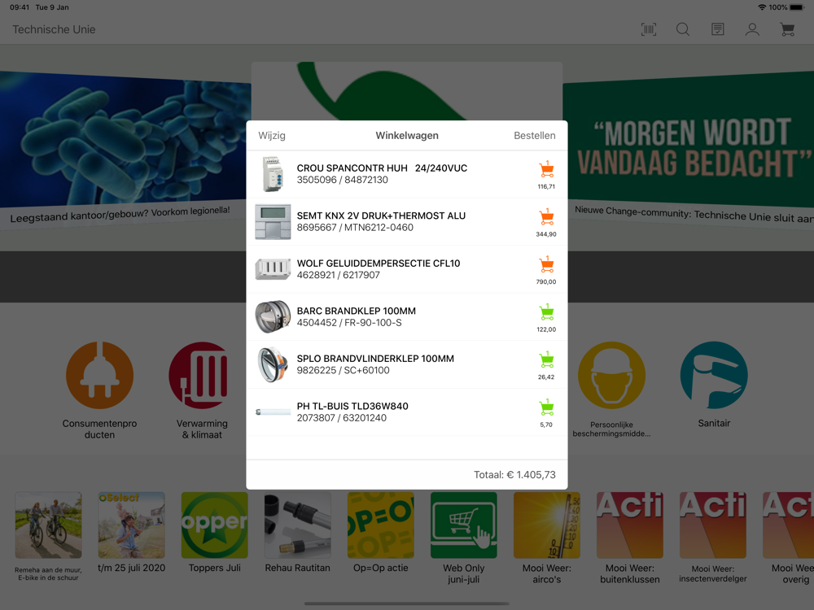This screenshot has height=610, width=814.
Task: Tap Bestellen to place the order
Action: [x=534, y=135]
